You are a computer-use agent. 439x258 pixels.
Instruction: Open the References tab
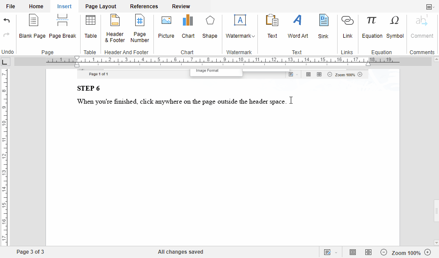click(x=144, y=7)
